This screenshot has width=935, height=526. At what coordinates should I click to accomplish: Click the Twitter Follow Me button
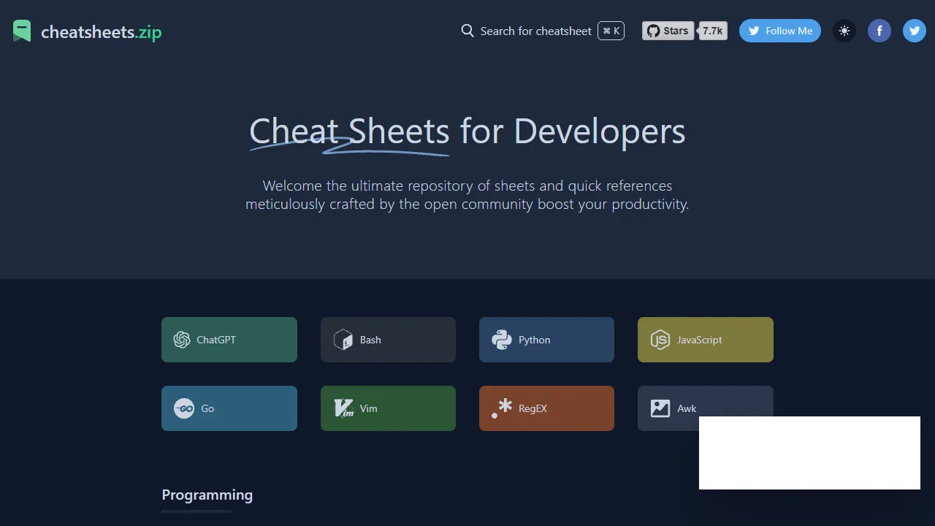click(780, 31)
